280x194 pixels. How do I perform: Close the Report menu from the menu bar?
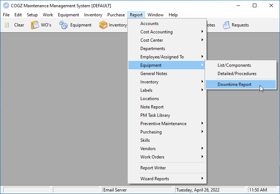pos(136,15)
